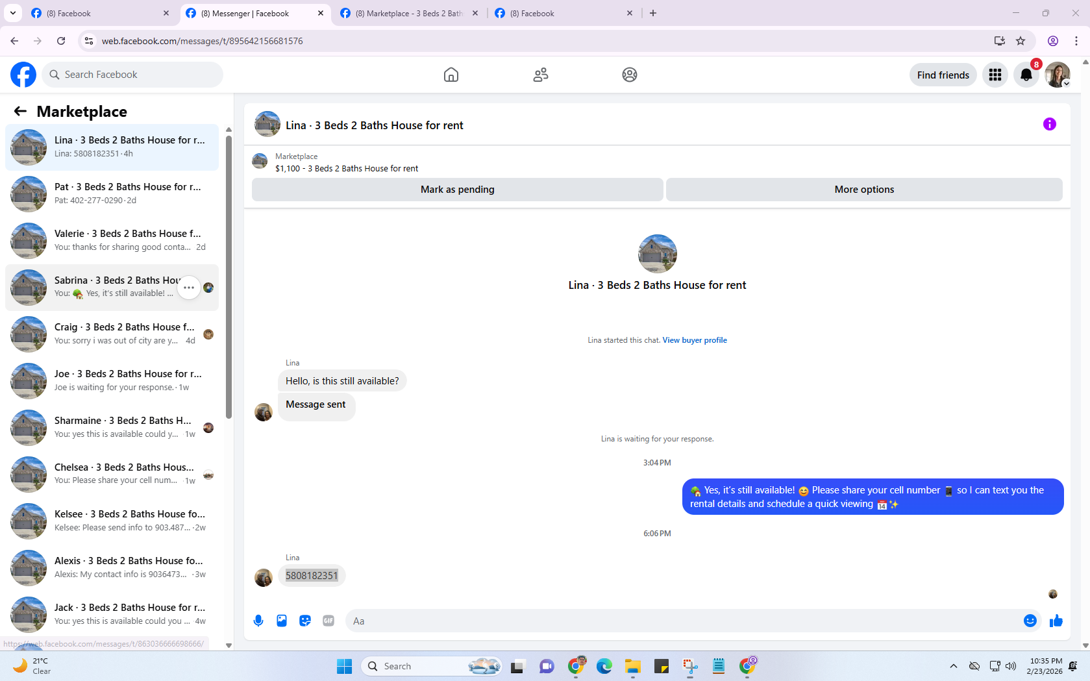Open the tab search dropdown arrow
The image size is (1090, 681).
coord(12,13)
